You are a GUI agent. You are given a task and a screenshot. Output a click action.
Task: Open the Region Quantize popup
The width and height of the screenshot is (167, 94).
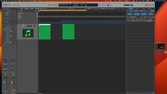[13, 13]
